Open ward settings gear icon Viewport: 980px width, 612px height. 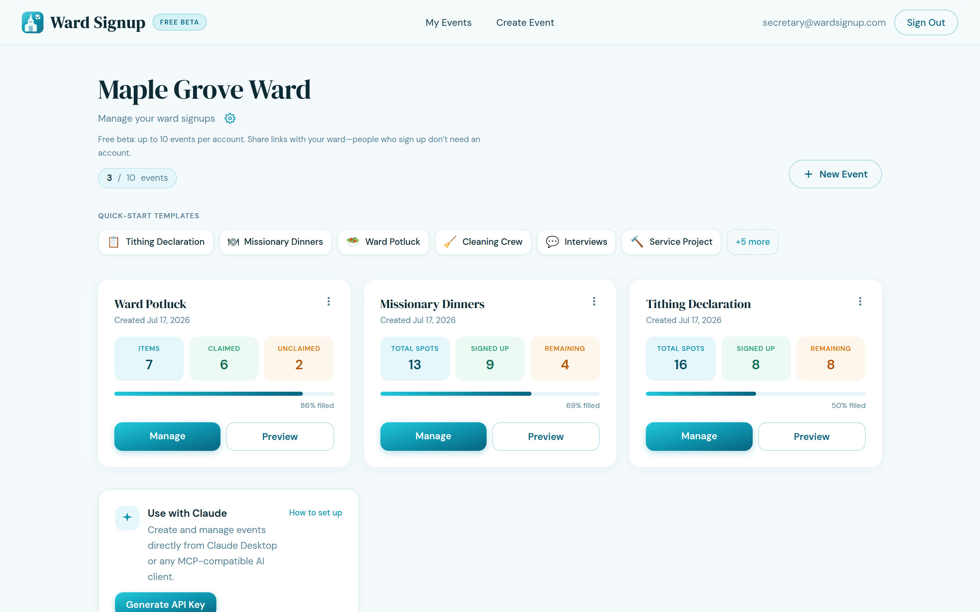point(230,118)
